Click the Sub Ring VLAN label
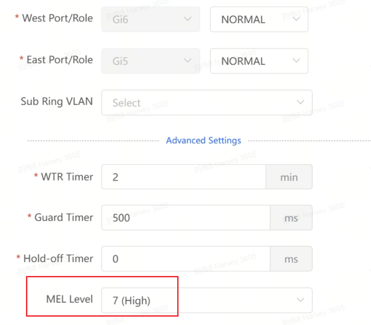This screenshot has height=325, width=371. (x=57, y=102)
